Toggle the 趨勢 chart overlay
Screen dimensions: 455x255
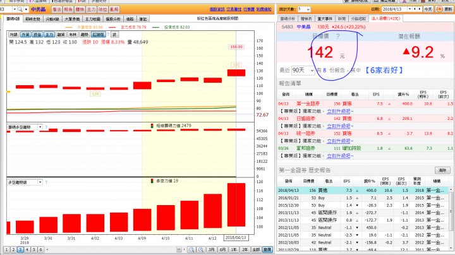click(x=85, y=35)
